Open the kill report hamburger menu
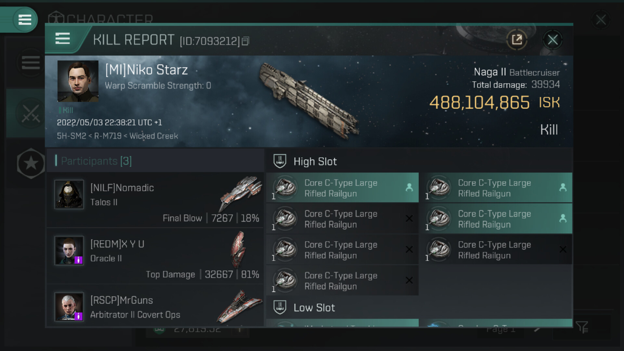 (x=63, y=39)
